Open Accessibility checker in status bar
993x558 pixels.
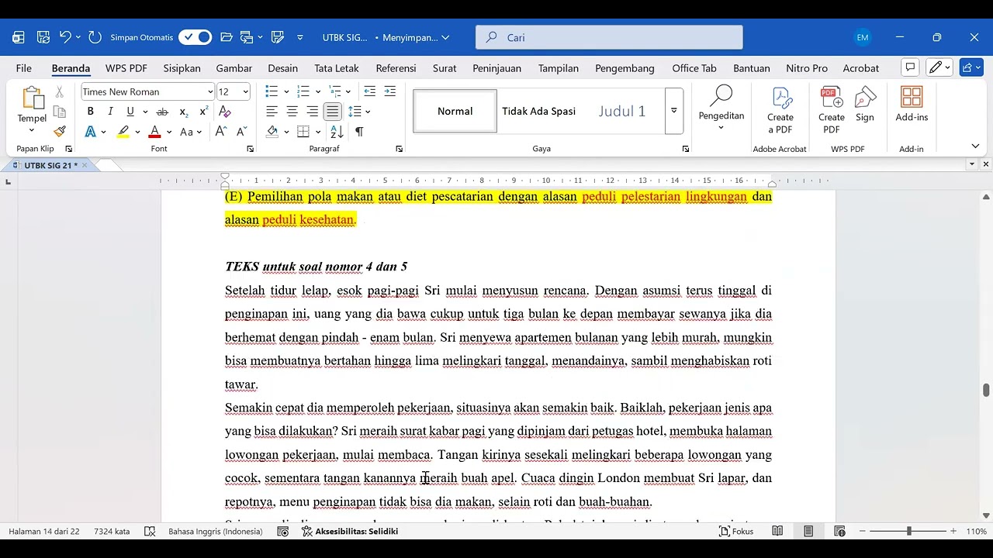[x=350, y=531]
